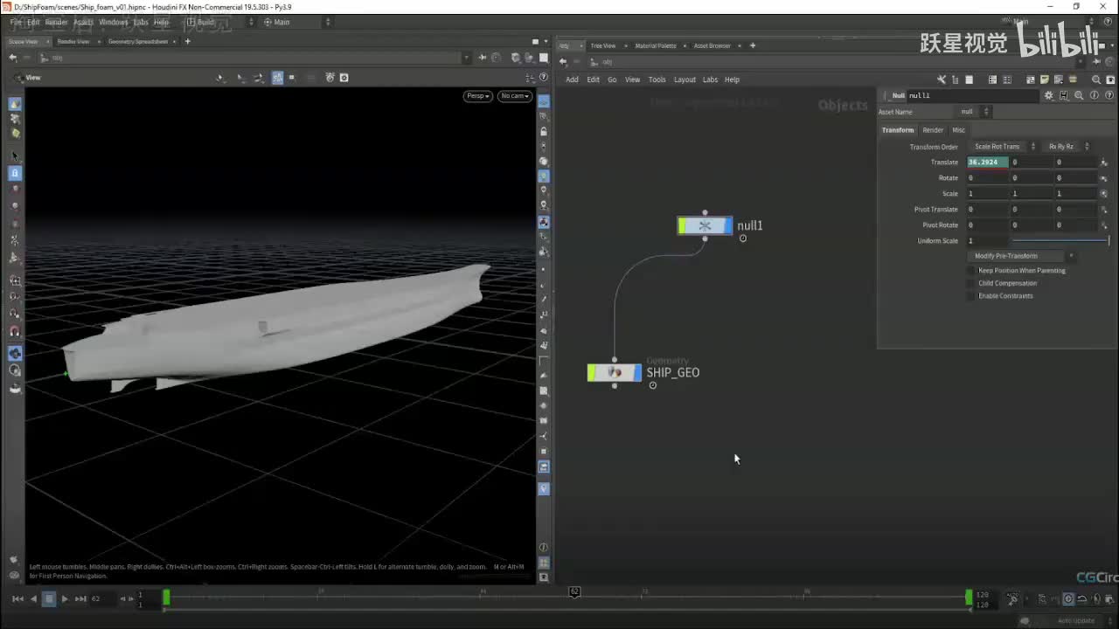This screenshot has width=1119, height=629.
Task: Select the SHIP_GEO geometry node icon
Action: coord(615,372)
